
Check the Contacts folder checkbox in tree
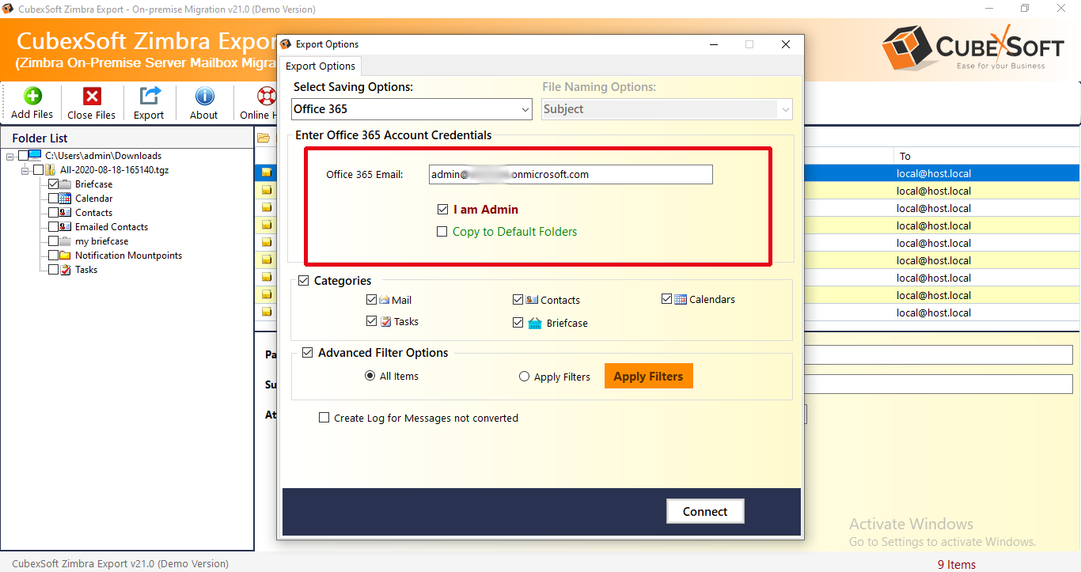coord(53,213)
